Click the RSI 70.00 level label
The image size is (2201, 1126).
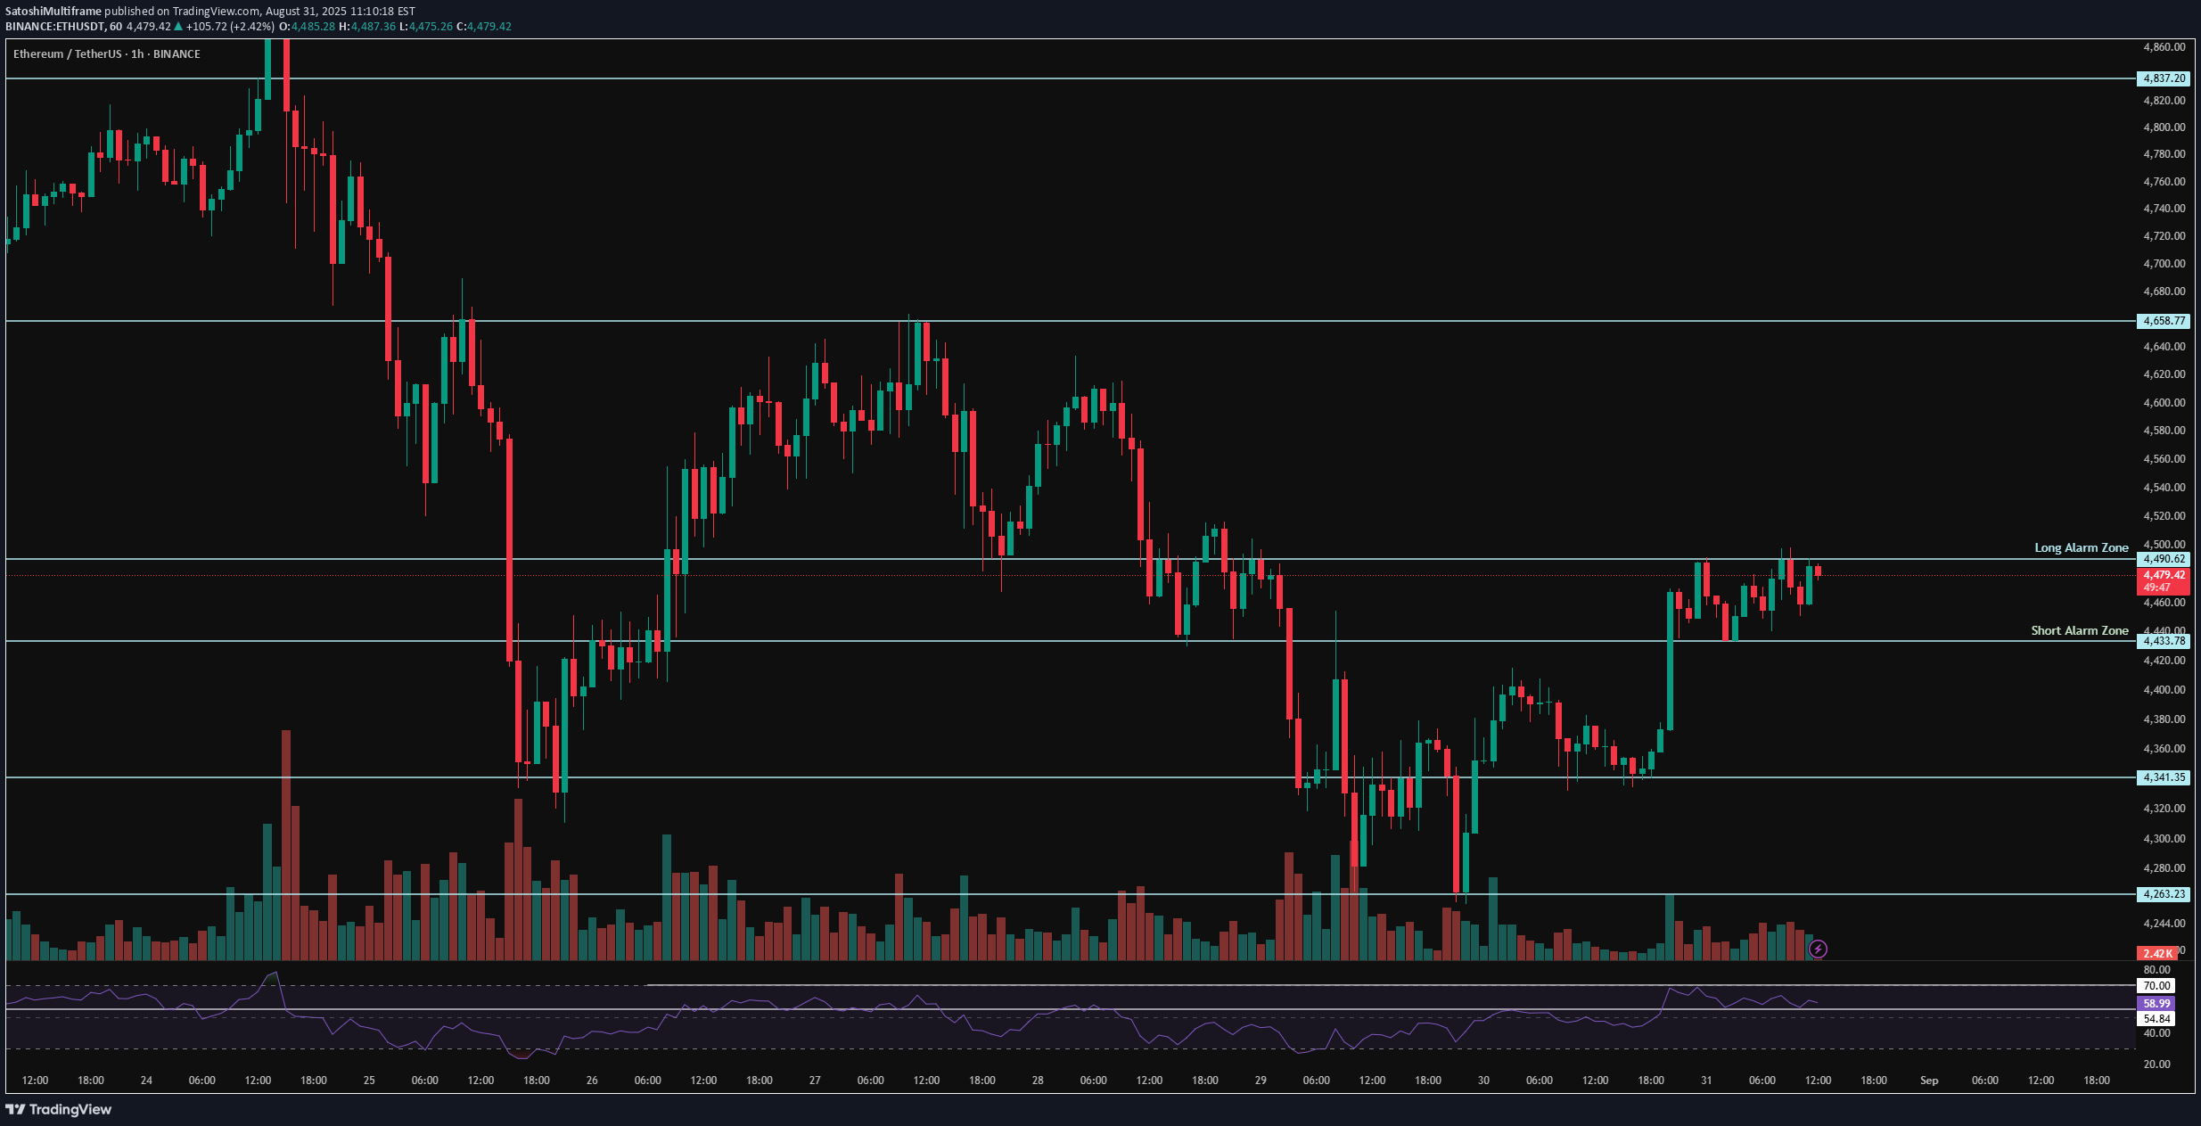click(x=2156, y=986)
